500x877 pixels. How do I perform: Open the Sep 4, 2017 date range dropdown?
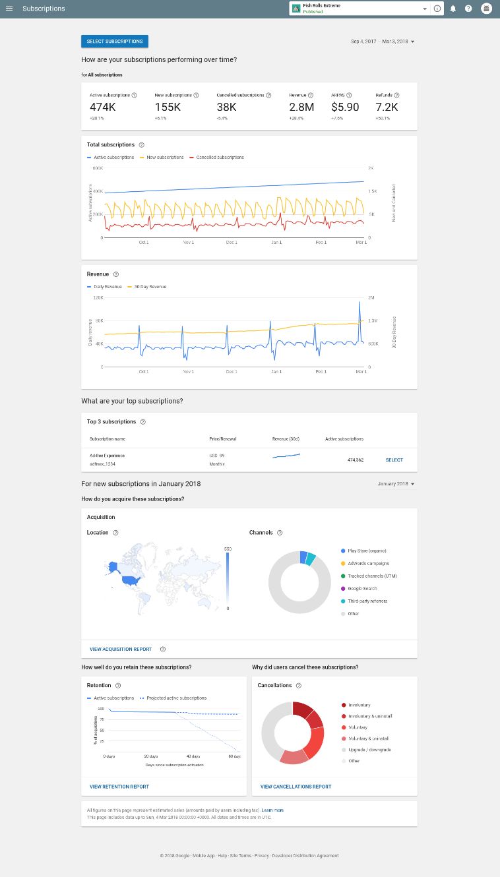tap(383, 42)
